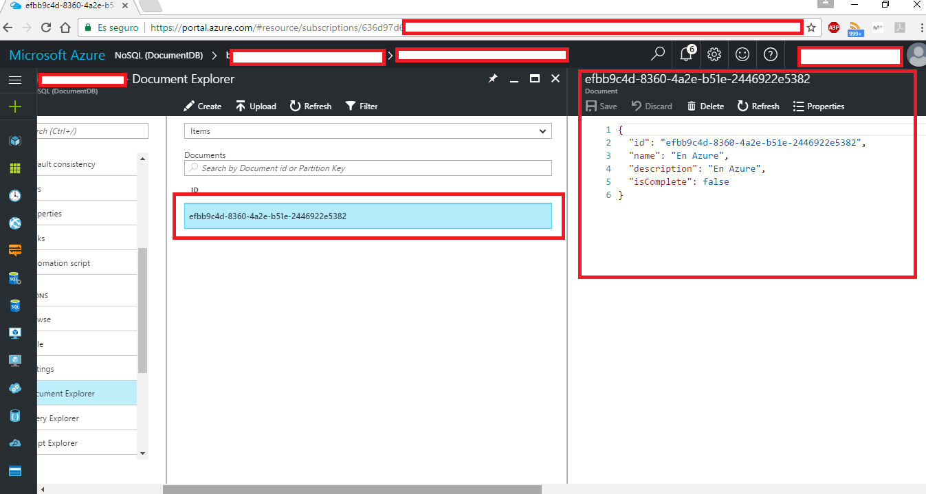Click the Discard button
The height and width of the screenshot is (494, 926).
[x=650, y=106]
